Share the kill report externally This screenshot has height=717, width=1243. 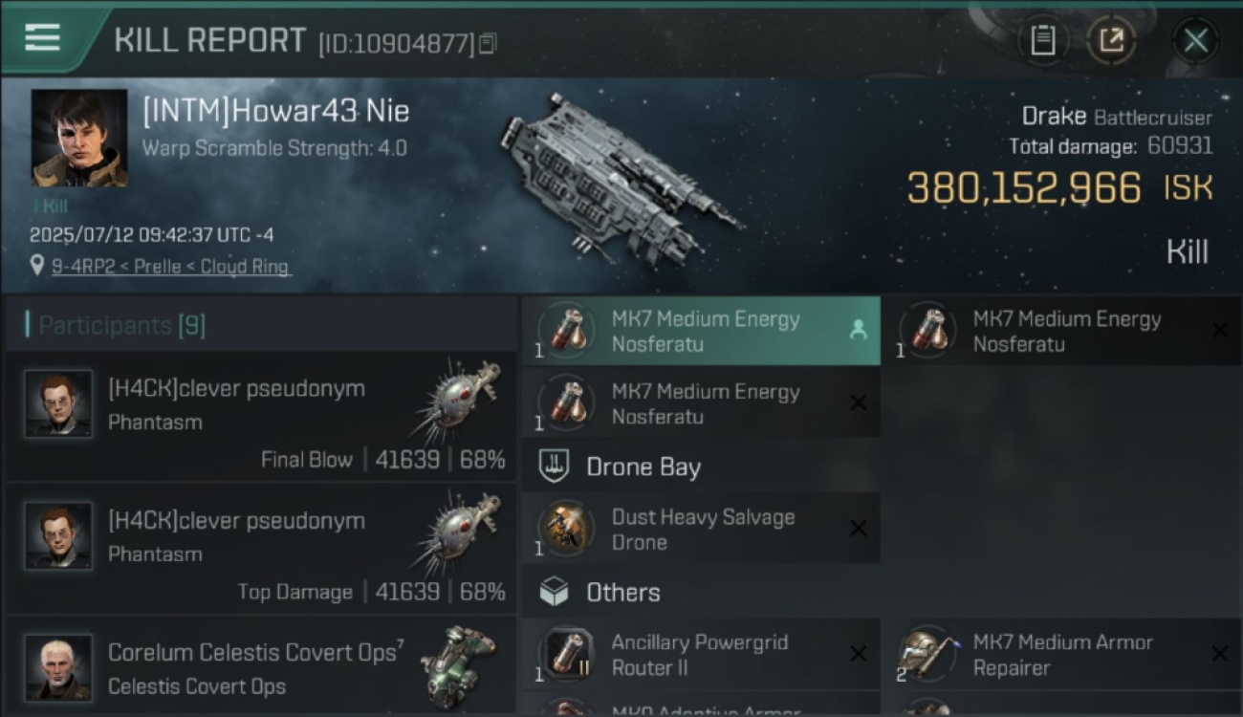[x=1111, y=40]
